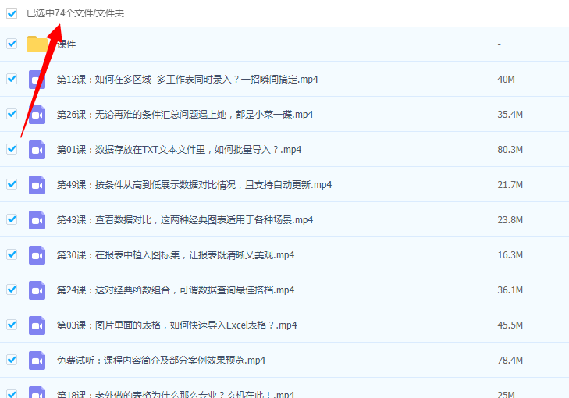
Task: Click video icon for 第24课 file
Action: pyautogui.click(x=37, y=290)
